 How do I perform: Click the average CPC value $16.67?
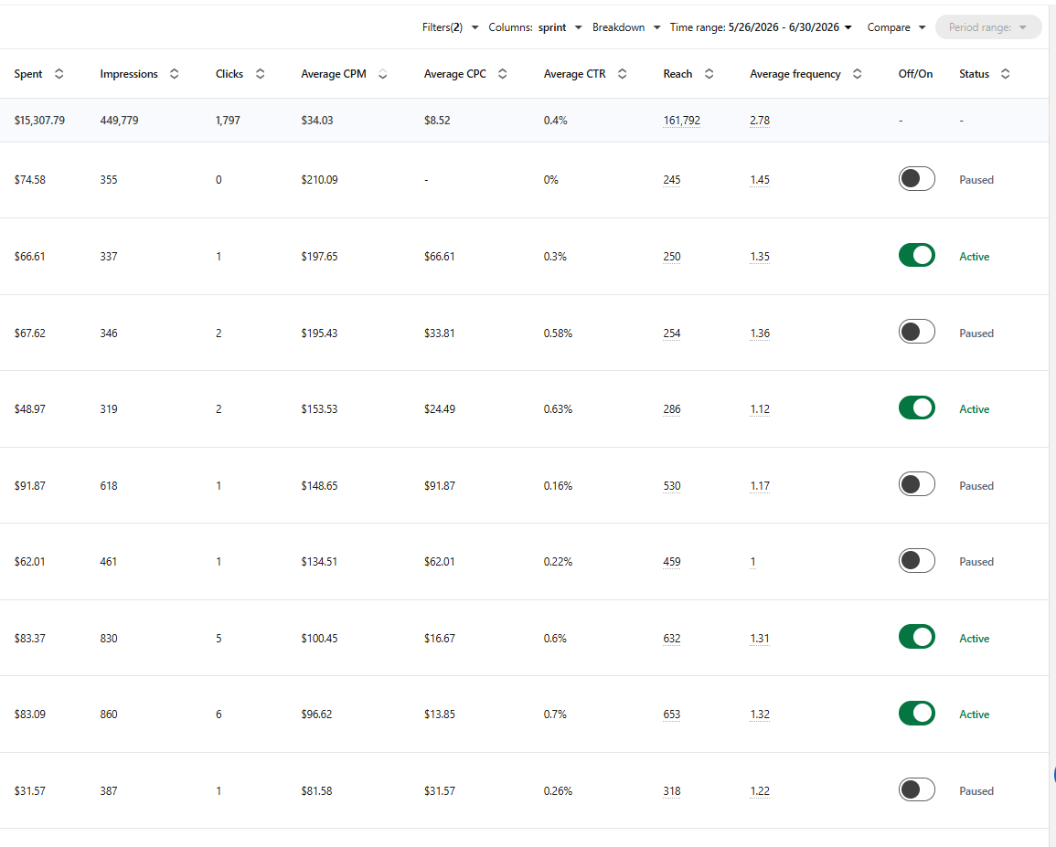[x=439, y=639]
